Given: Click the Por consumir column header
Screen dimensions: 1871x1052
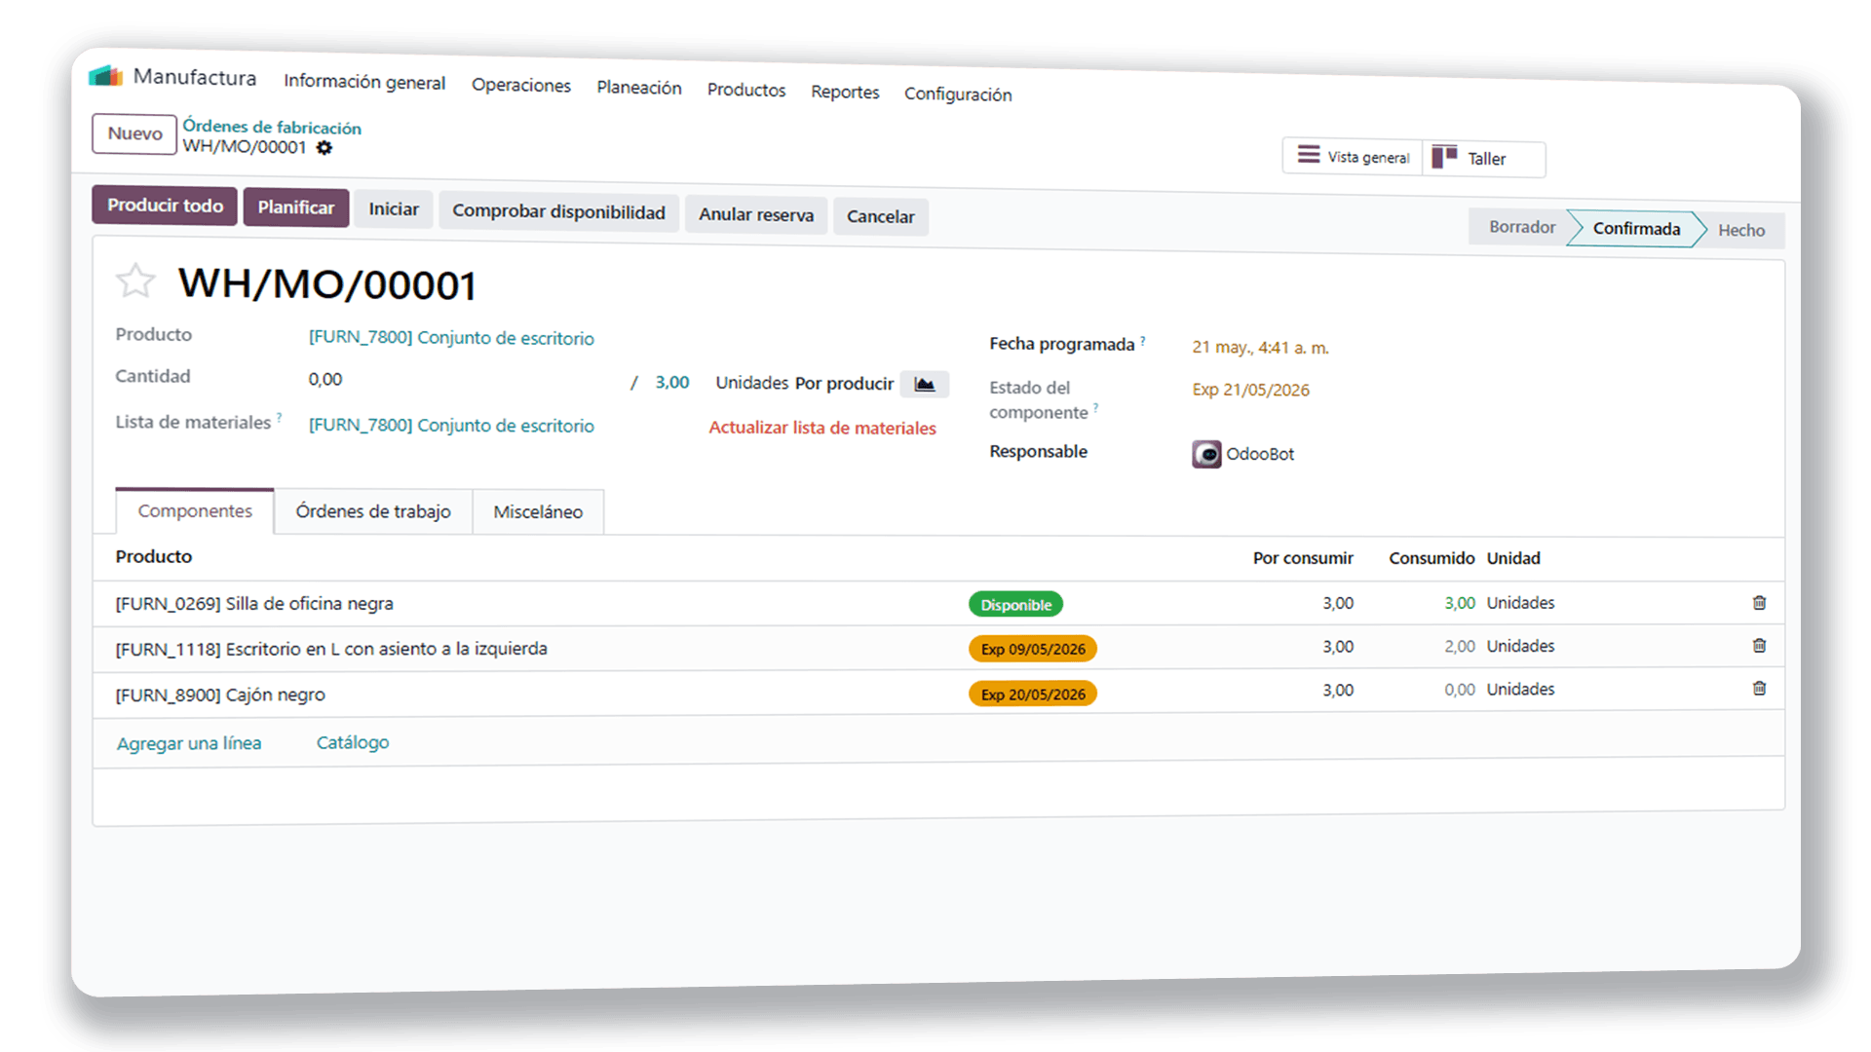Looking at the screenshot, I should pyautogui.click(x=1303, y=558).
